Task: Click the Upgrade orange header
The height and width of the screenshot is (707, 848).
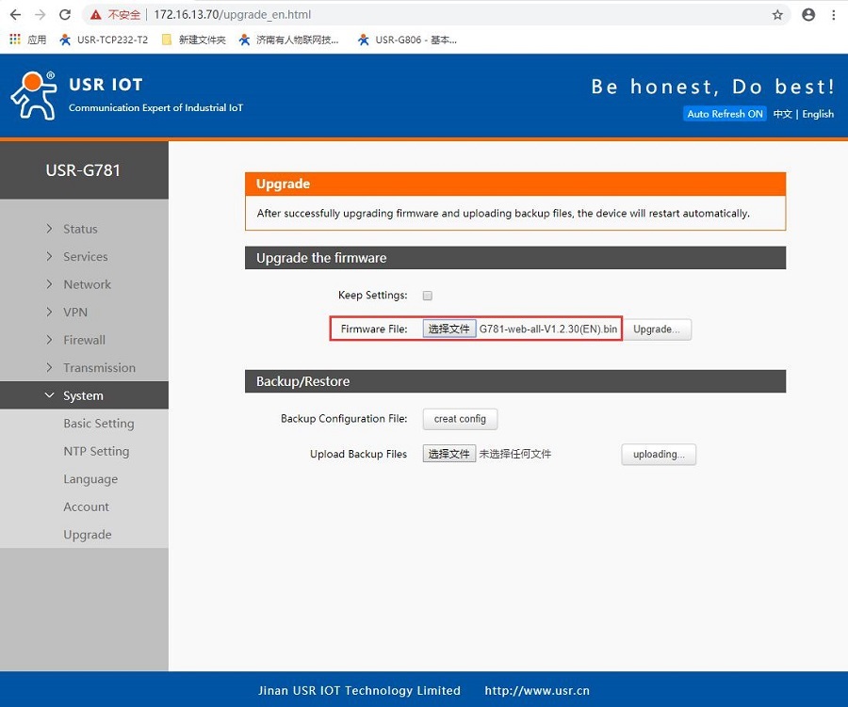Action: coord(514,184)
